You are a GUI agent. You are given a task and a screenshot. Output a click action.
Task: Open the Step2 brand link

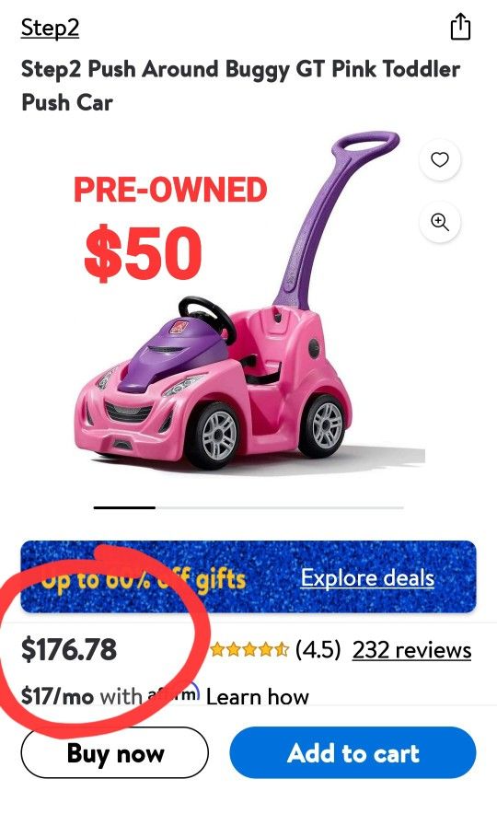(x=50, y=28)
